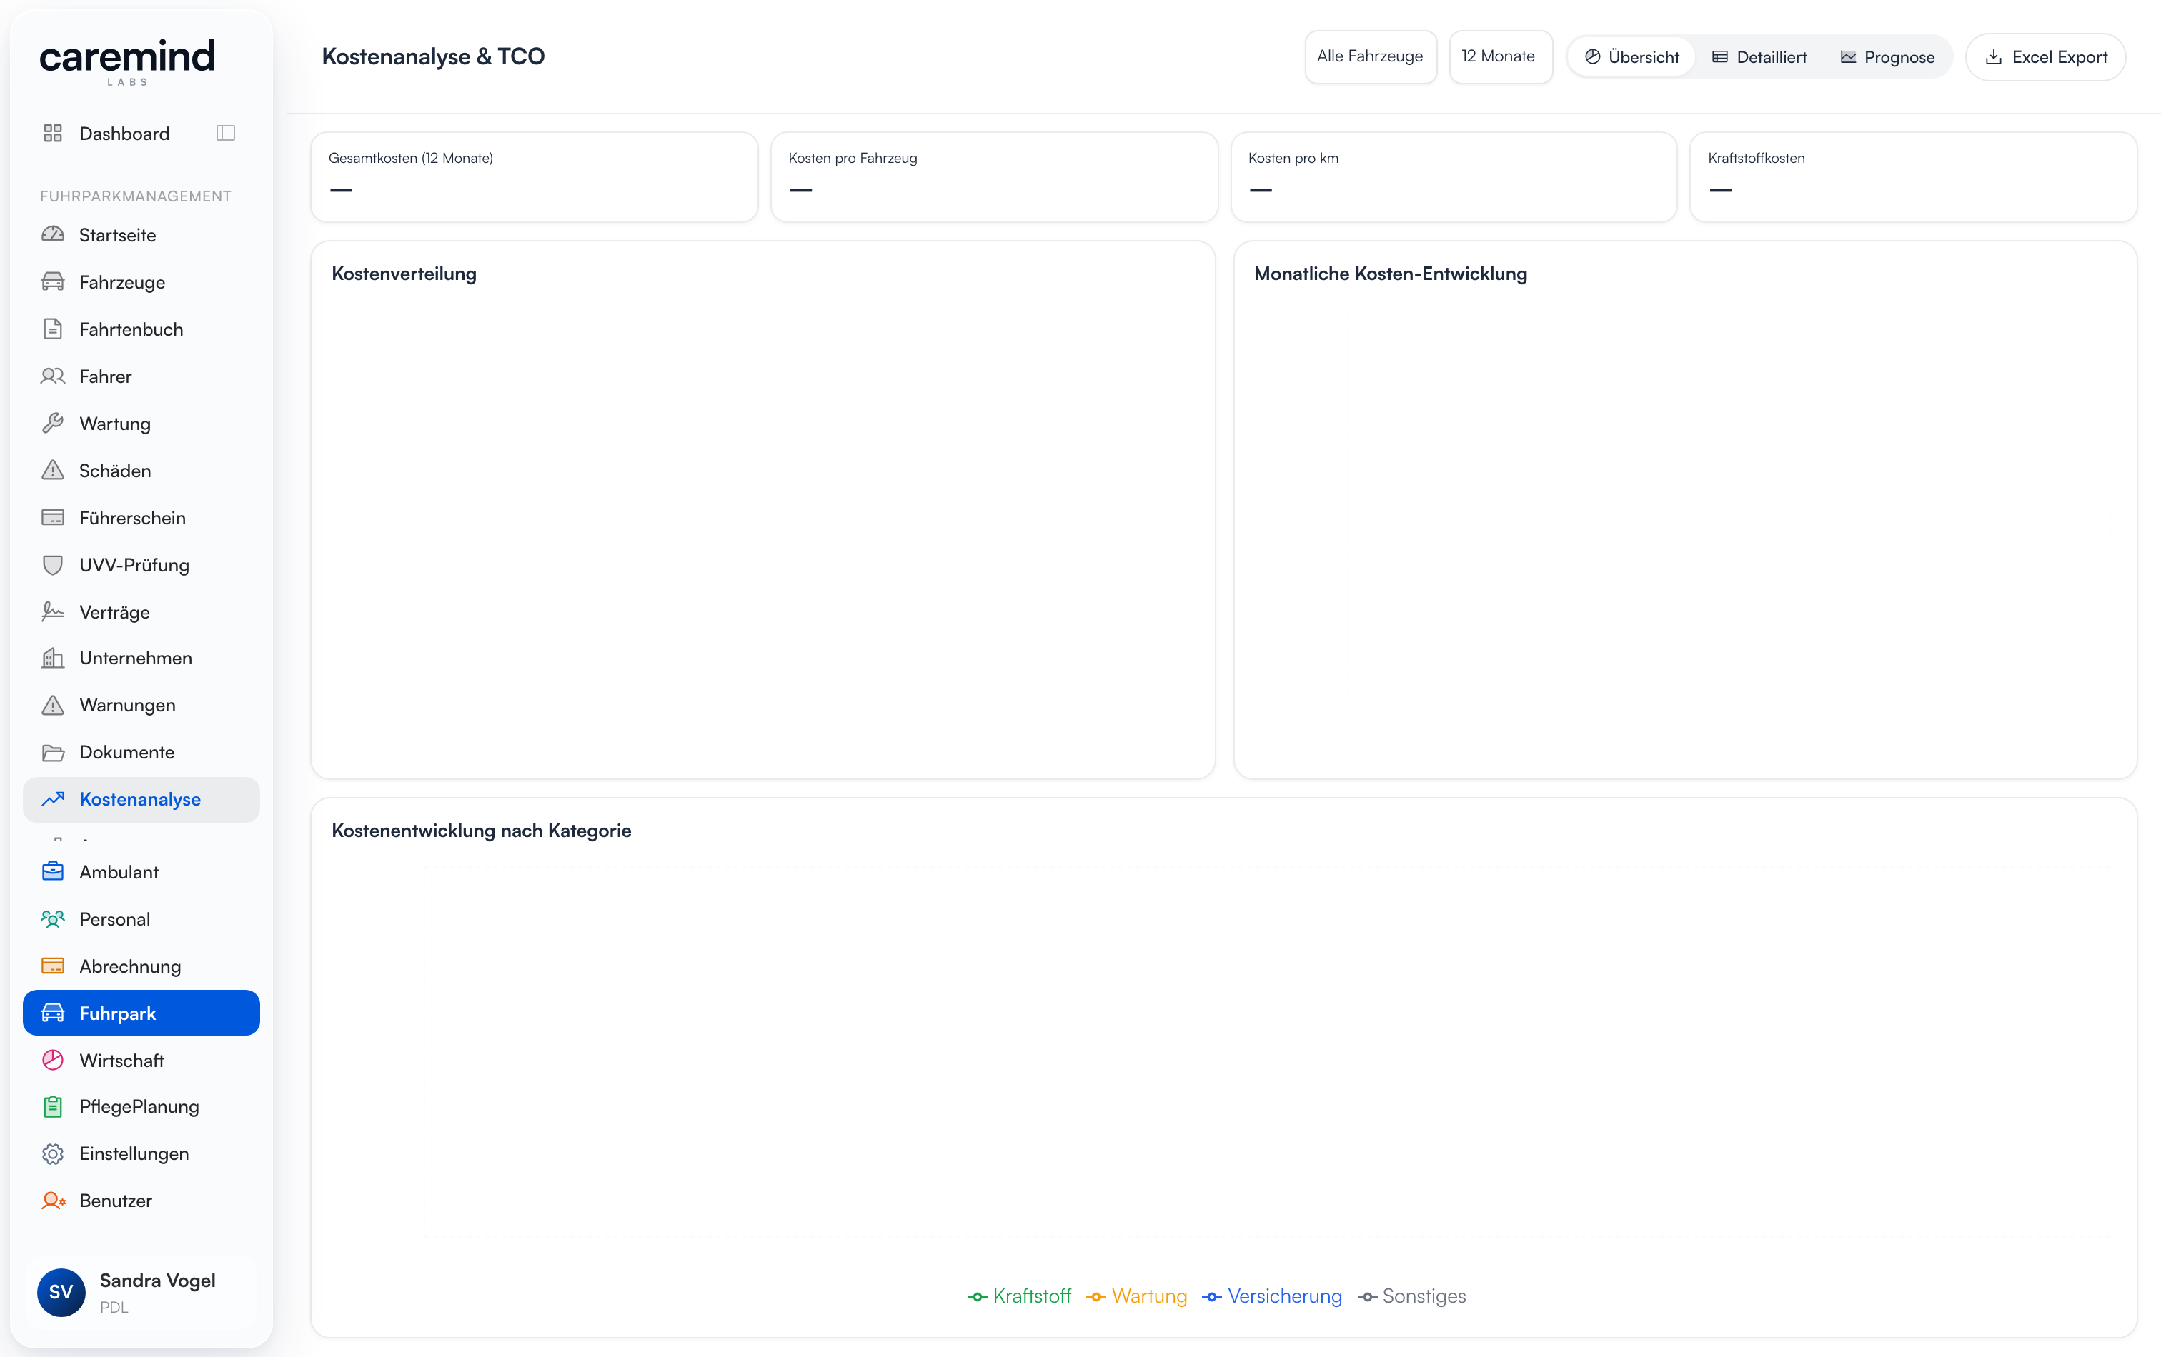This screenshot has height=1357, width=2161.
Task: Open the Verträge signature icon
Action: coord(53,611)
